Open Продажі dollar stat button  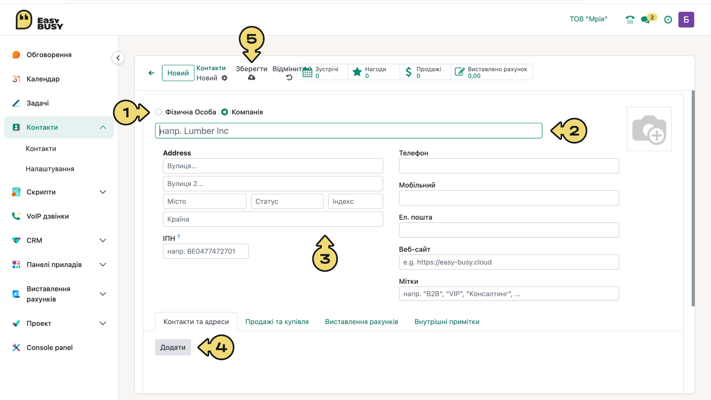tap(425, 72)
